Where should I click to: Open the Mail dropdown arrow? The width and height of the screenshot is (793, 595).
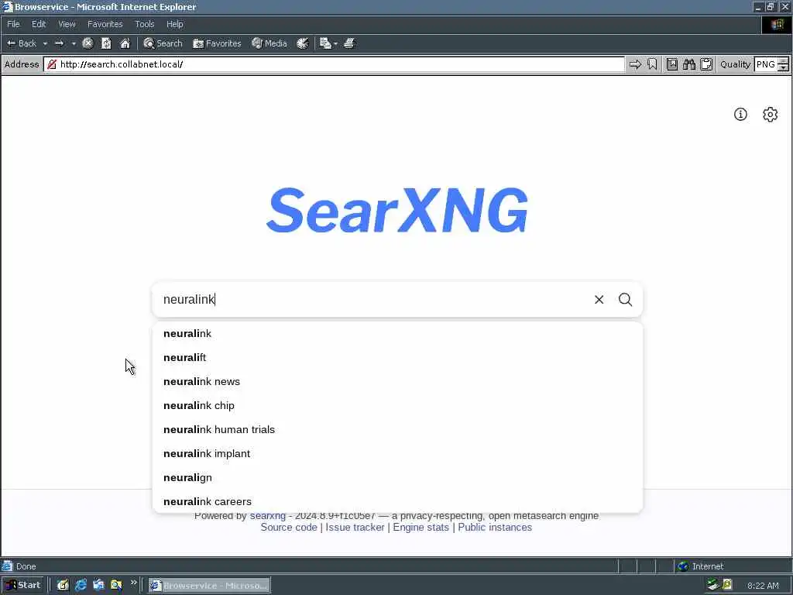pyautogui.click(x=335, y=43)
